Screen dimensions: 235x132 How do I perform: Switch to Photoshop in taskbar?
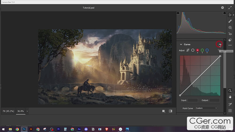(x=24, y=129)
